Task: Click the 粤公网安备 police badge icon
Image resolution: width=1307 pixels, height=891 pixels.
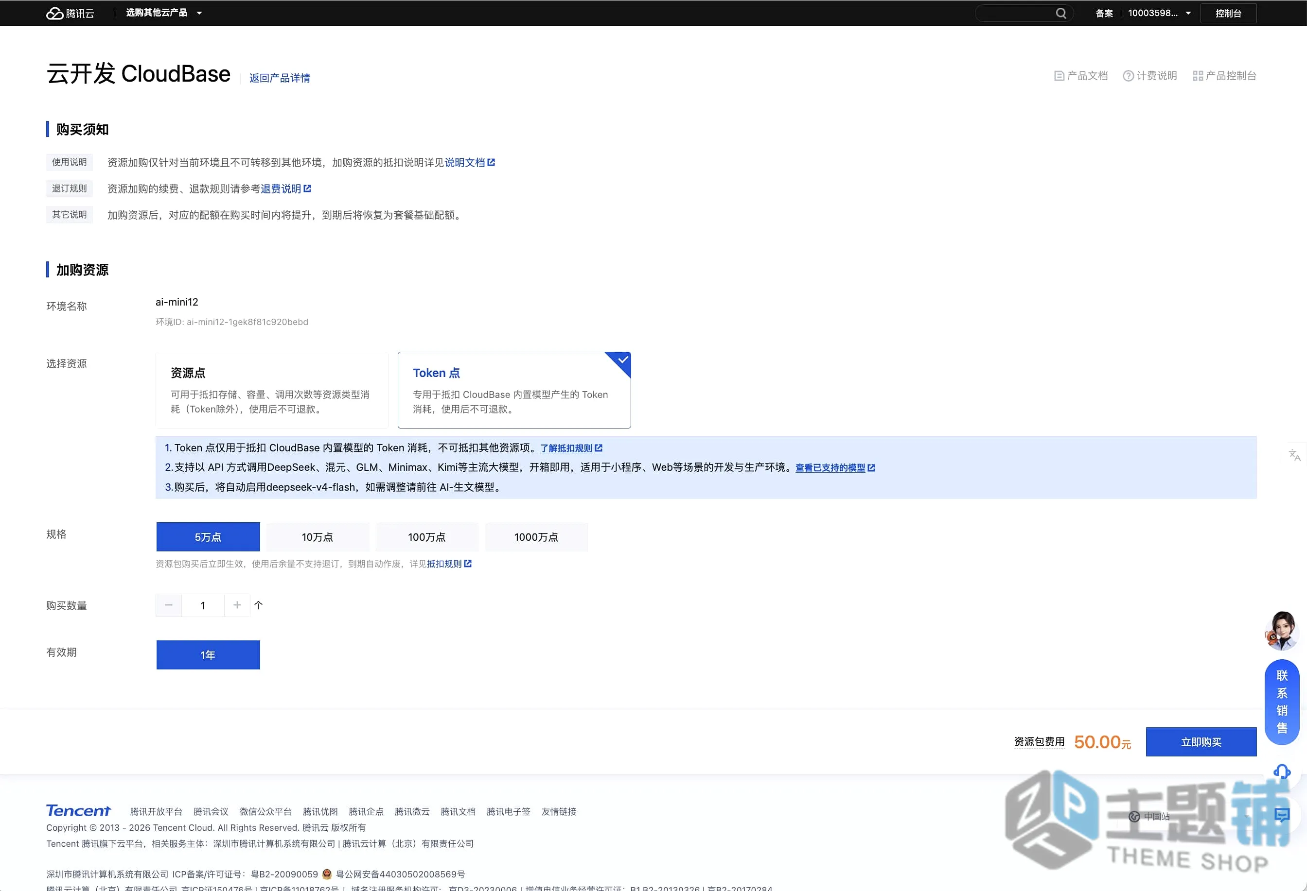Action: pyautogui.click(x=327, y=874)
